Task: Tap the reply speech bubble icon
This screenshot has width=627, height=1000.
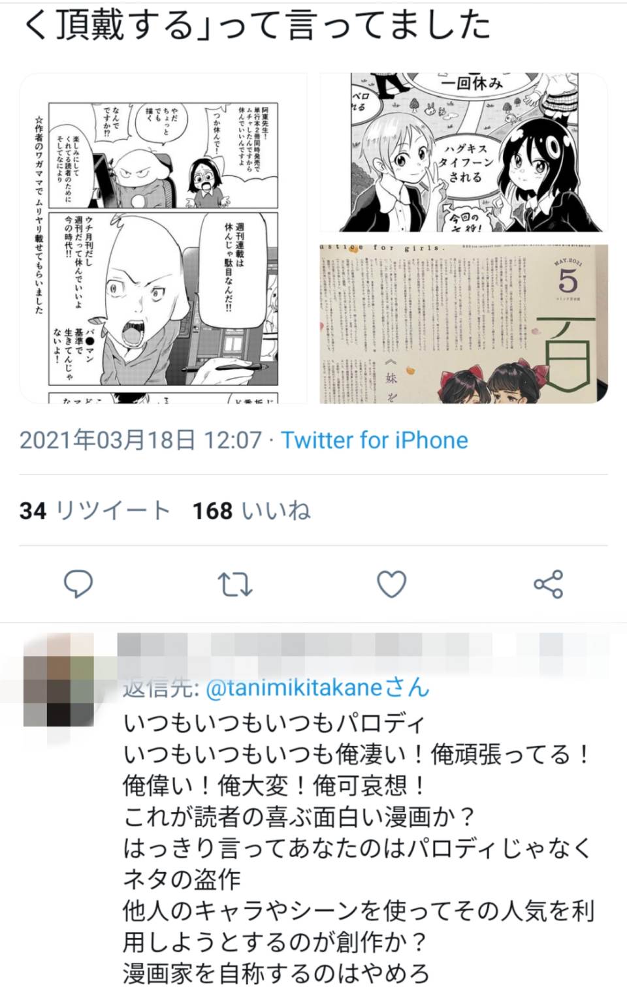Action: click(78, 584)
